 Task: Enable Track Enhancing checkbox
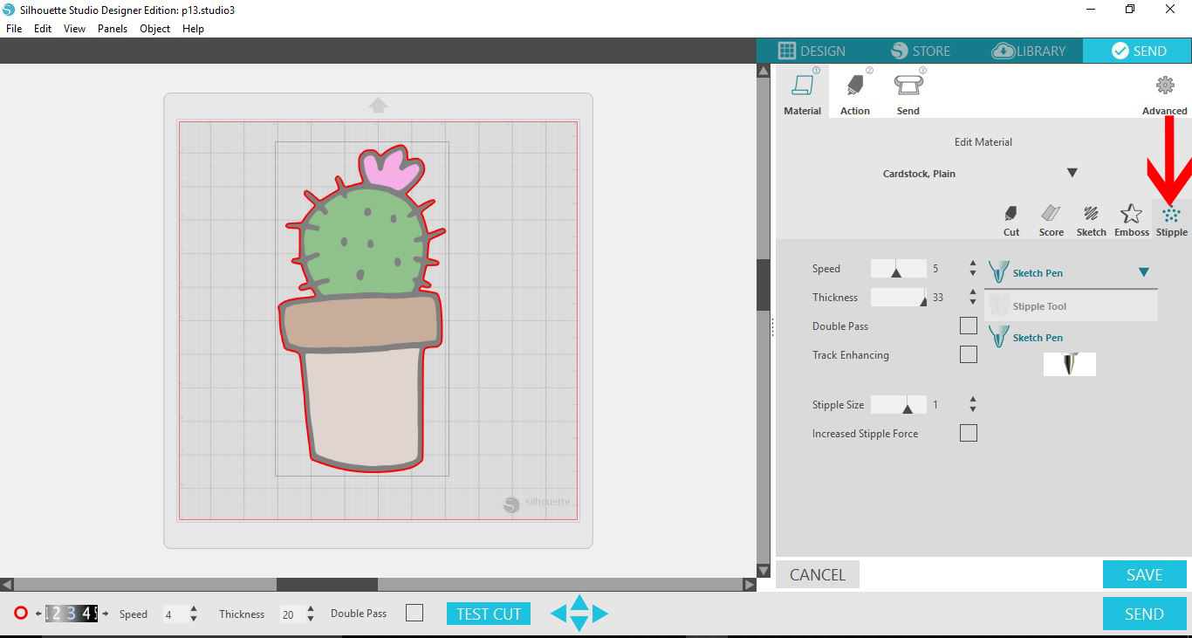pos(968,354)
